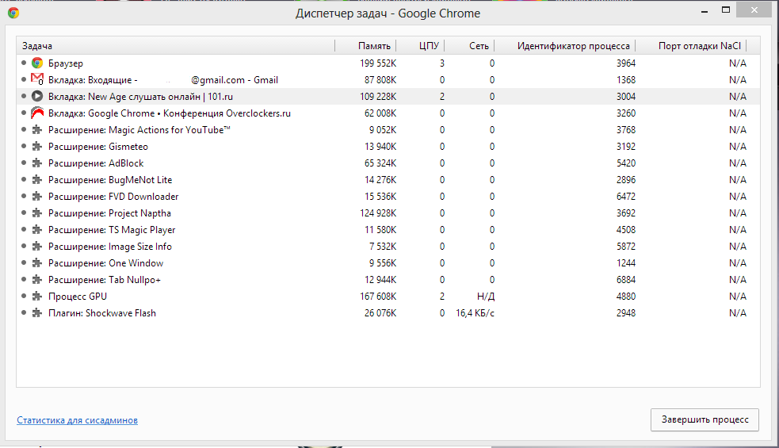This screenshot has width=779, height=448.
Task: Select the Расширение: Gismeteo row
Action: coord(388,147)
